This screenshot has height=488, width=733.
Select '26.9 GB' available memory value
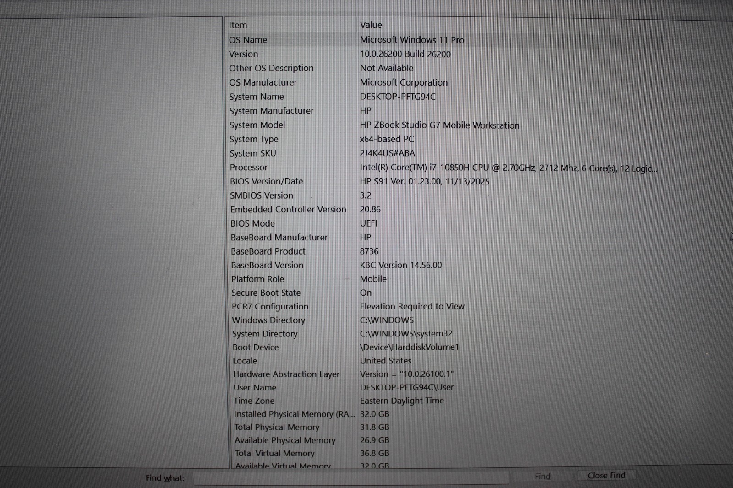click(374, 440)
